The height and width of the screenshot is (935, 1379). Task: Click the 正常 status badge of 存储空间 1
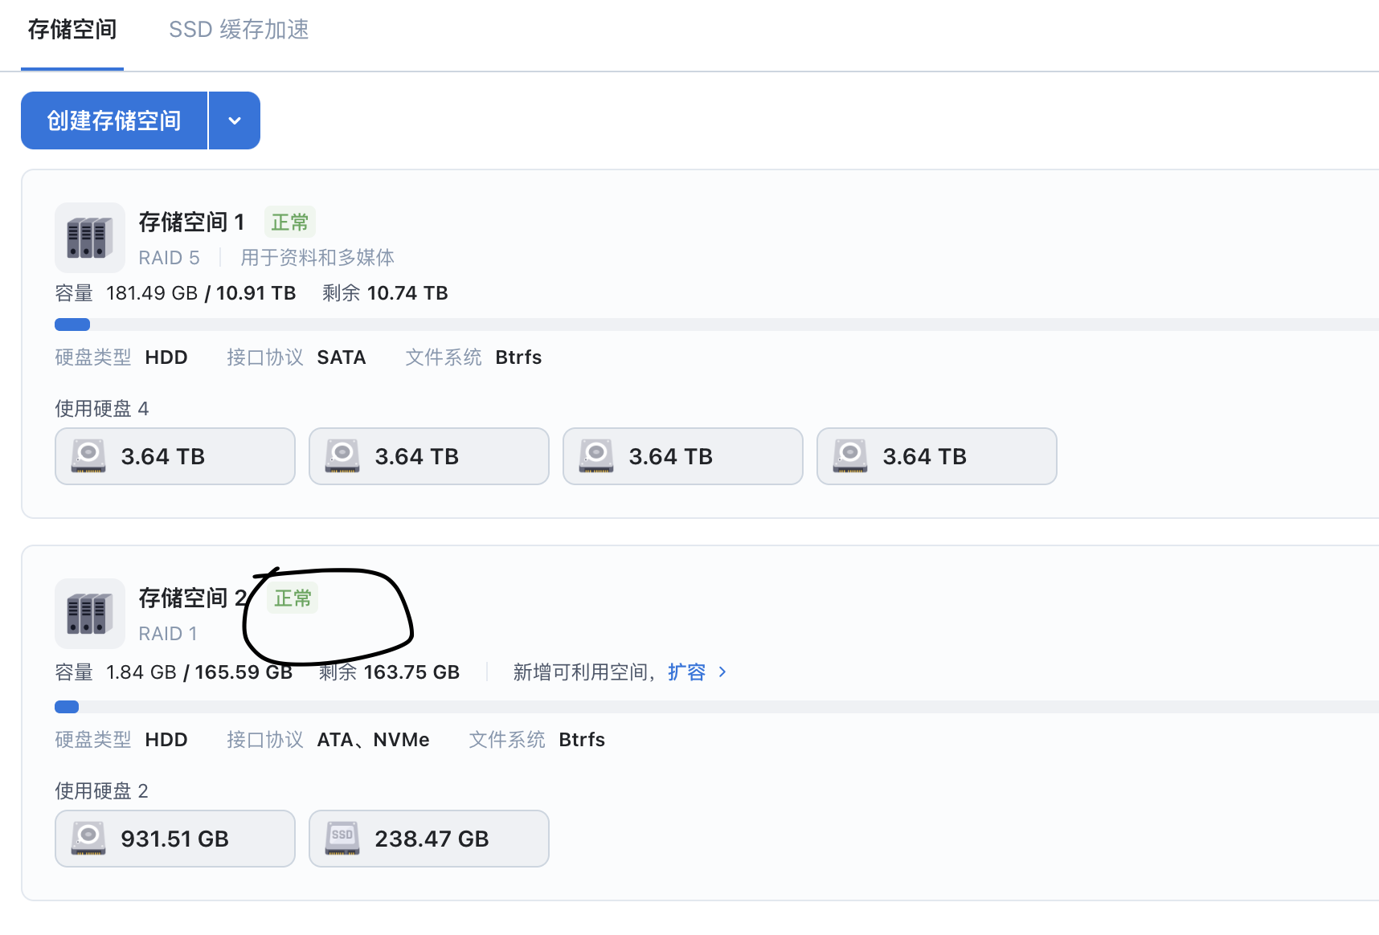(x=290, y=223)
